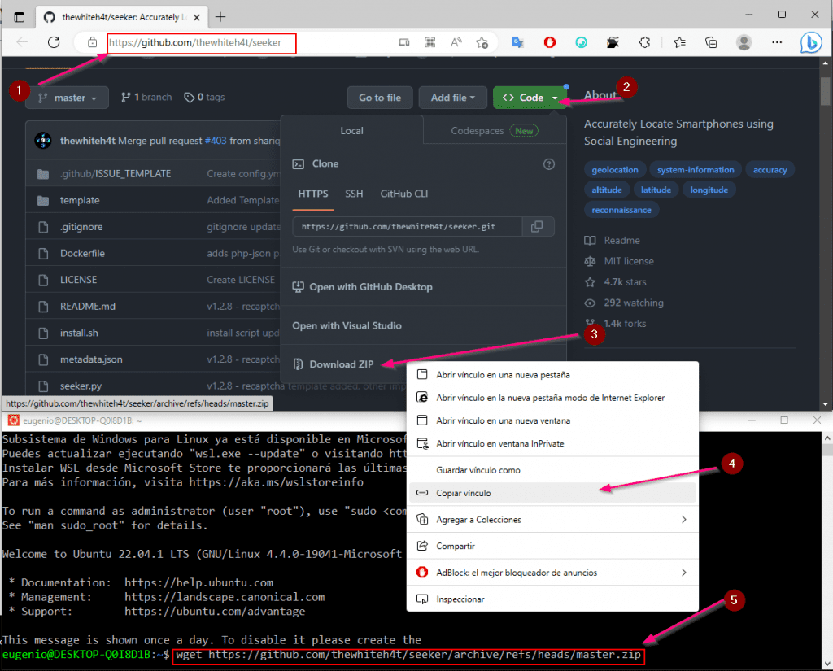Click the seeker.git clone URL field

tap(408, 227)
